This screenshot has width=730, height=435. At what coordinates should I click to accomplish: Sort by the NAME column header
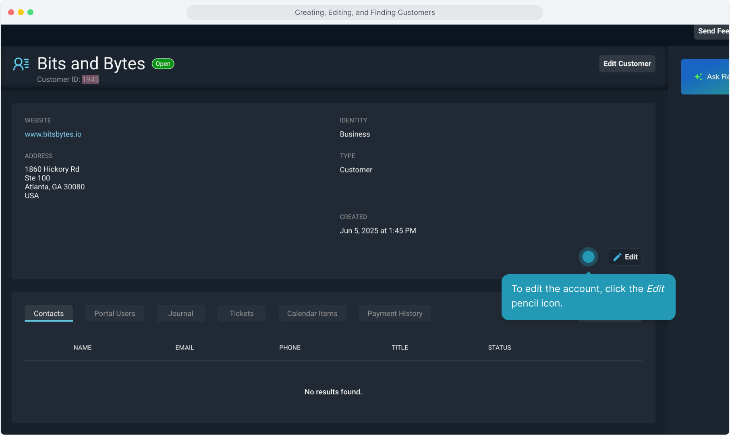pos(83,348)
